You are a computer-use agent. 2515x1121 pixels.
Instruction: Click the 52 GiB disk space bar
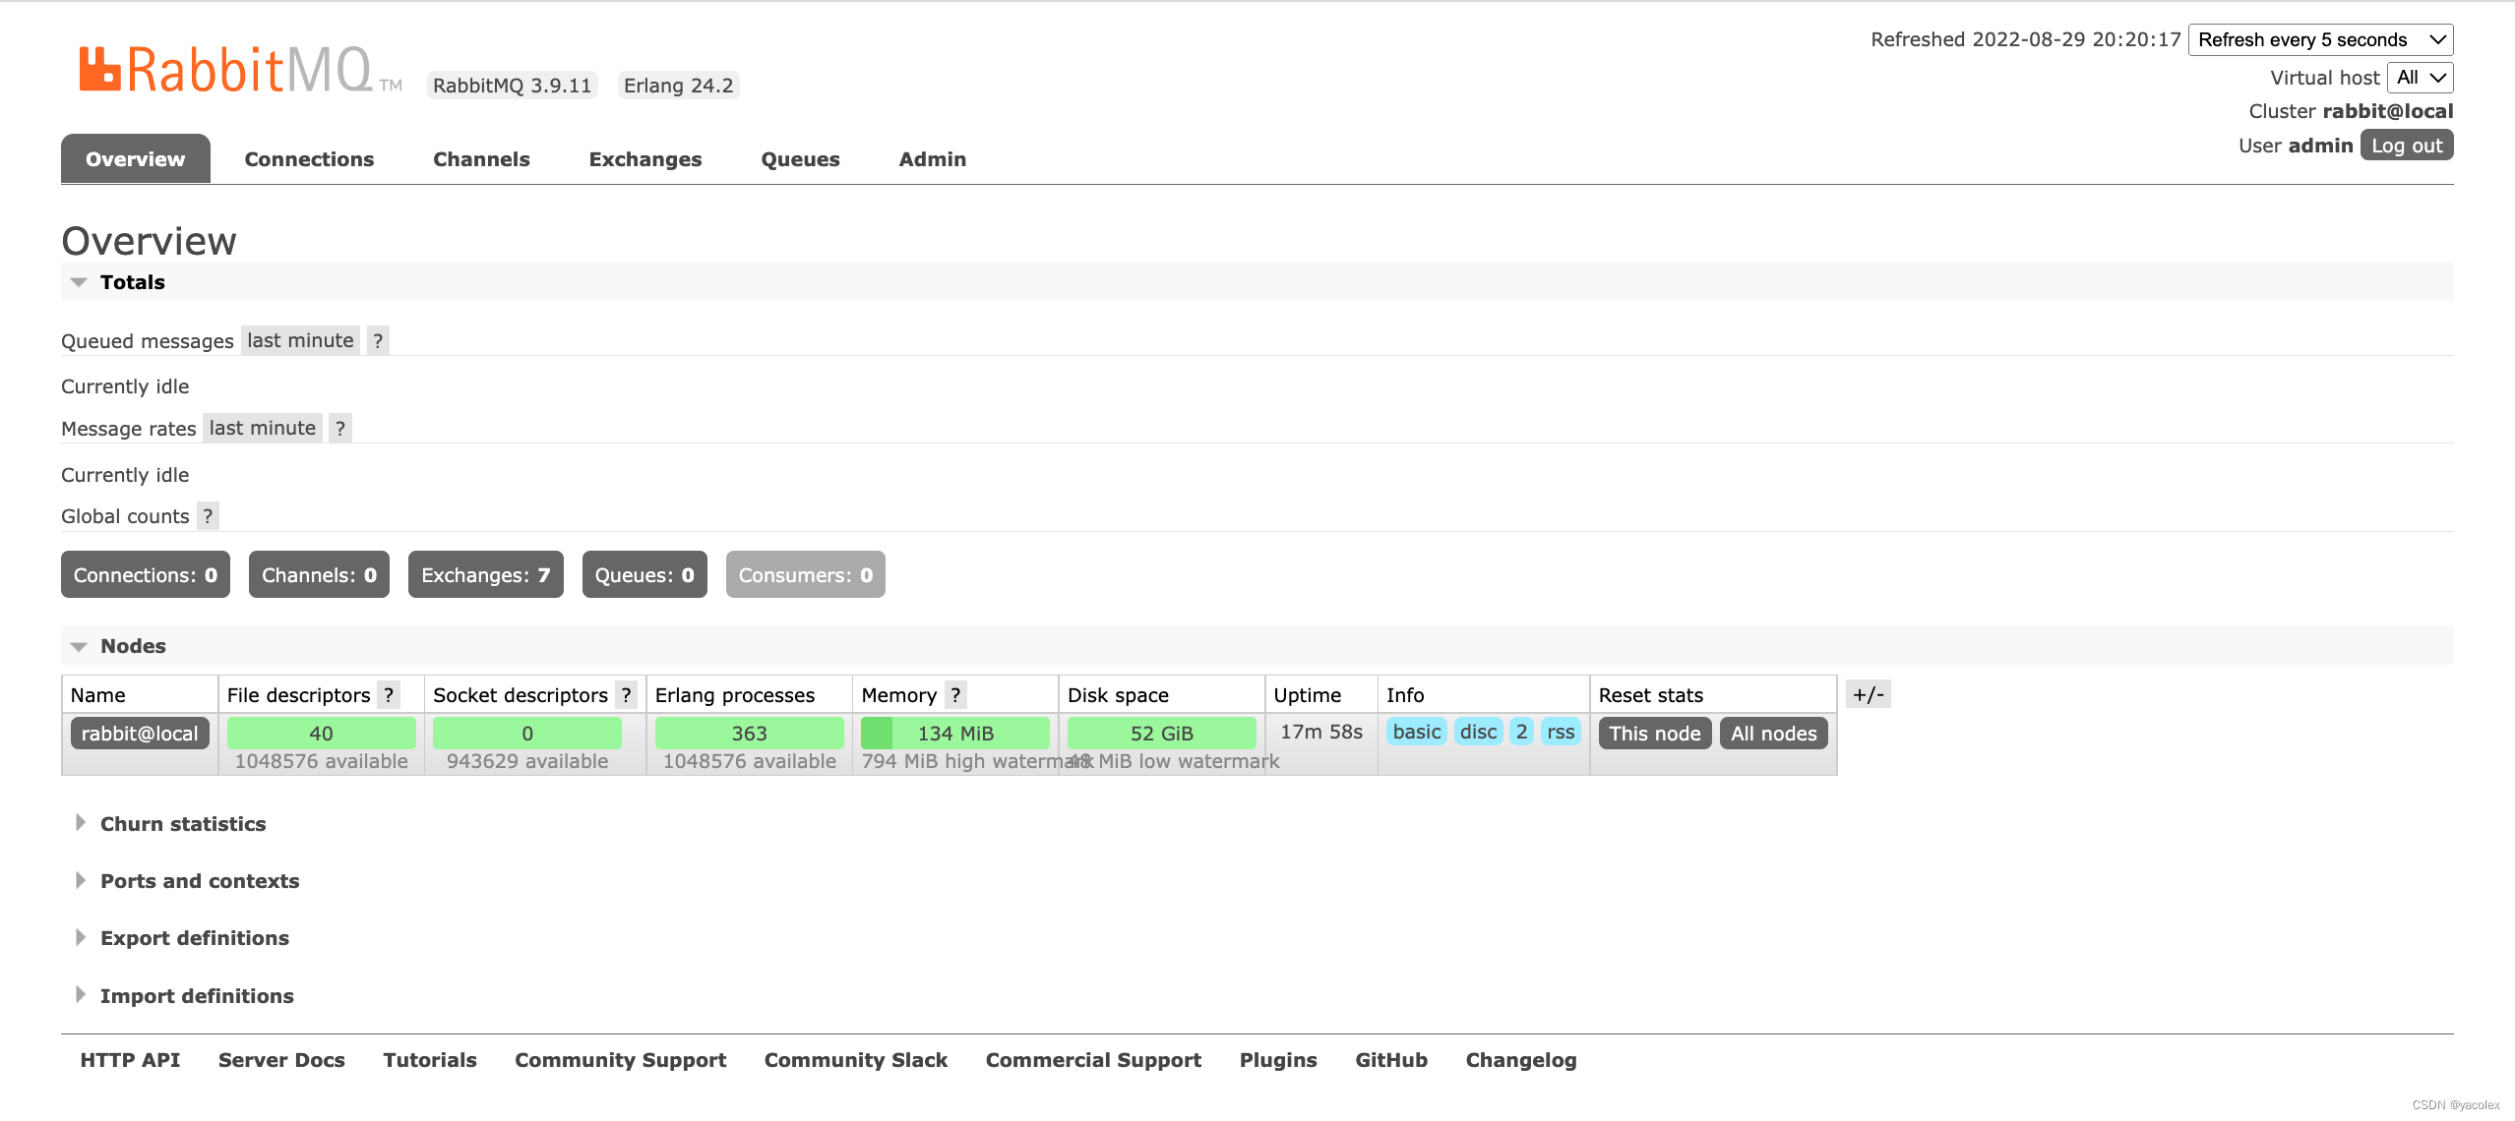tap(1162, 734)
